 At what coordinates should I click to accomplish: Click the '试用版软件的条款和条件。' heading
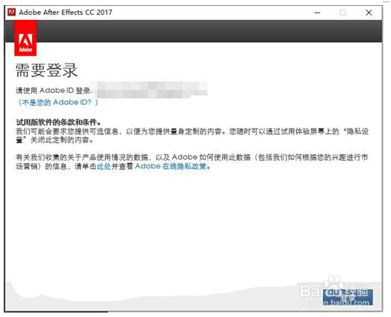[59, 122]
